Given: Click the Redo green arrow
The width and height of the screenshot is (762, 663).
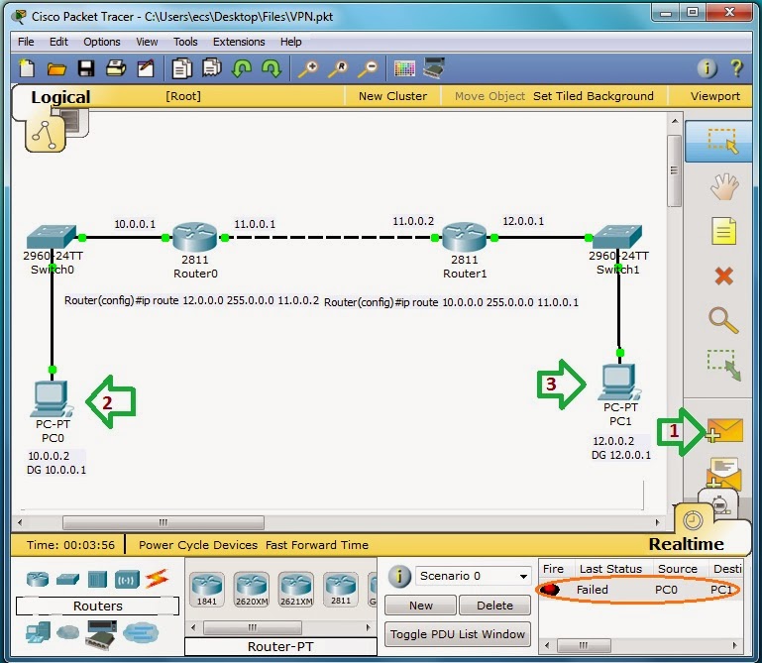Looking at the screenshot, I should point(272,68).
